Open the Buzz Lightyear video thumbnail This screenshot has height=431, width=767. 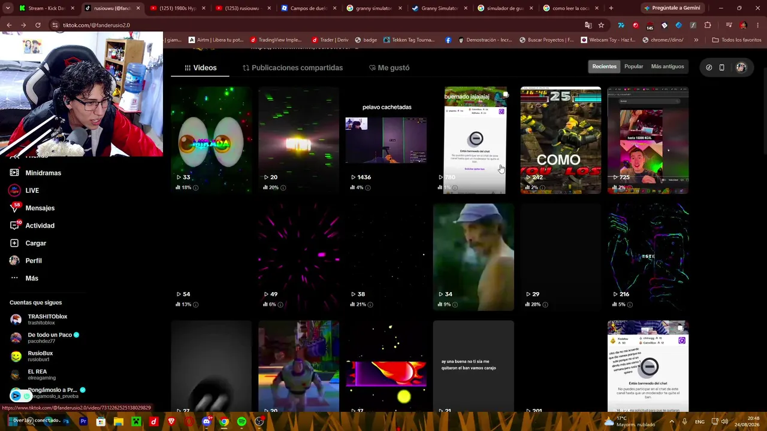(298, 366)
